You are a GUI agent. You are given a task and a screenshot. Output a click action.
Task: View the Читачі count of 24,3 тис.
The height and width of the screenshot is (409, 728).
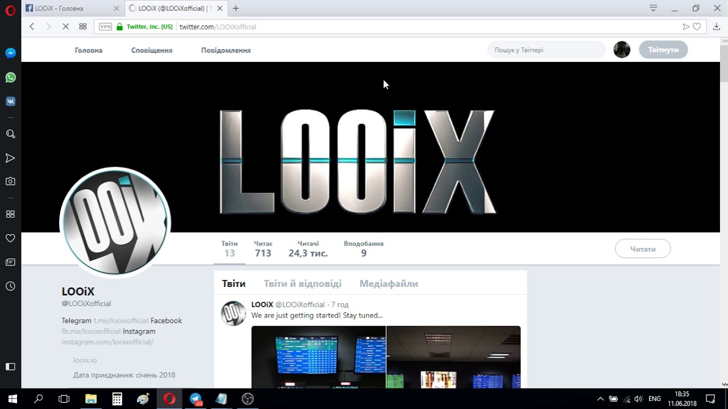pyautogui.click(x=308, y=249)
